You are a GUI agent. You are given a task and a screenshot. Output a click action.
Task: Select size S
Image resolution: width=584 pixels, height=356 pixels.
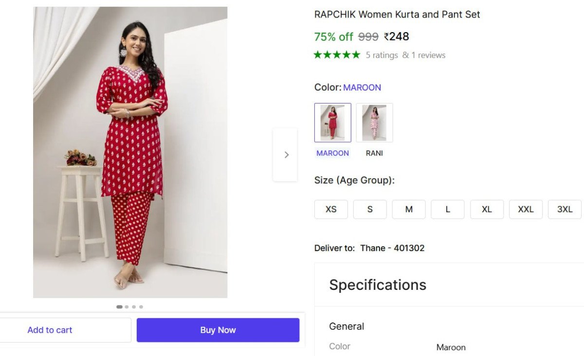(370, 209)
